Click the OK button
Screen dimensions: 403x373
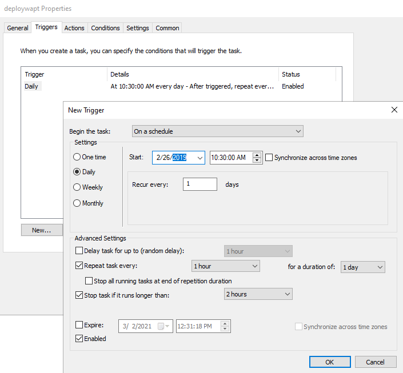330,362
